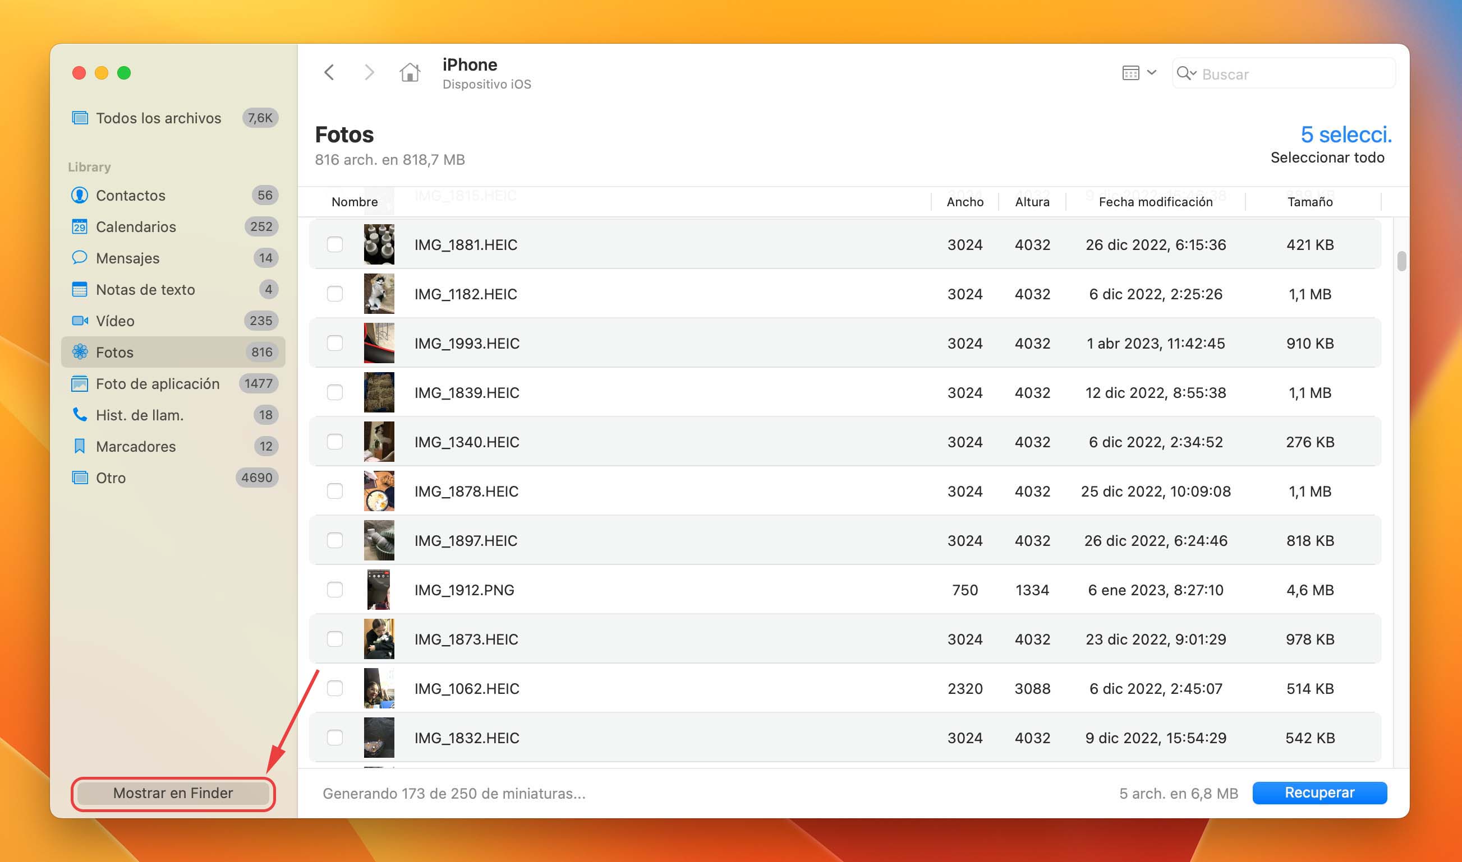The width and height of the screenshot is (1462, 862).
Task: Open the view mode grid icon
Action: click(x=1130, y=73)
